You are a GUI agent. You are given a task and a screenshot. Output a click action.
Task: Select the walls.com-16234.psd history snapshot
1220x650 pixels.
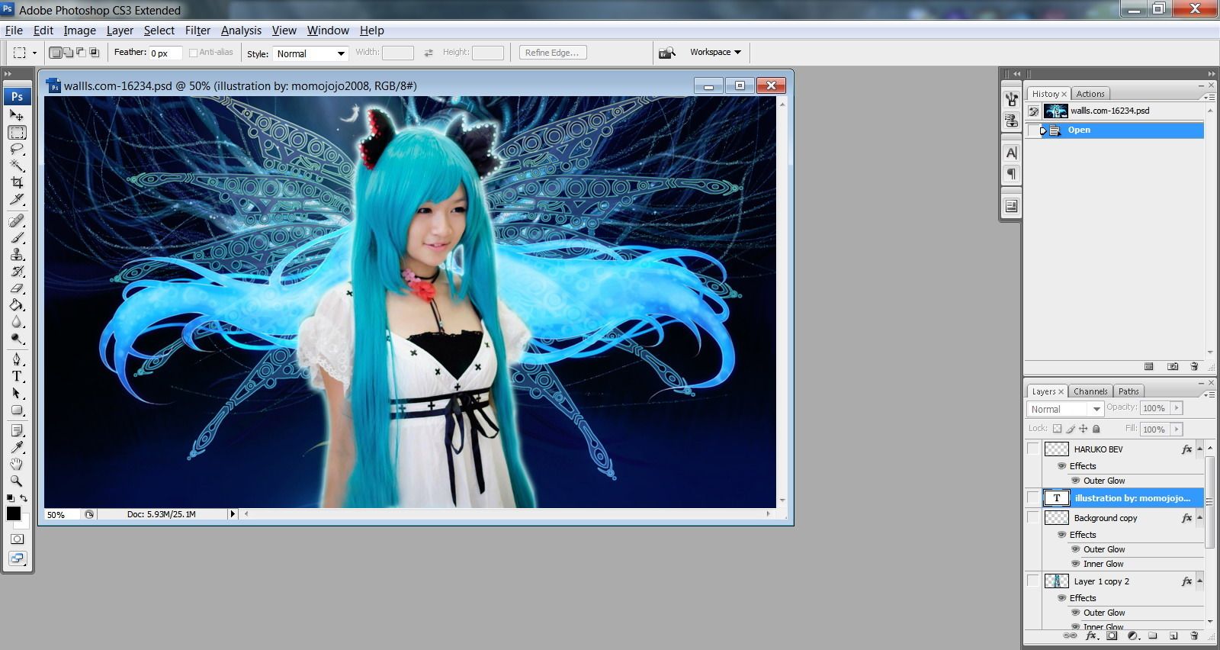[x=1114, y=111]
